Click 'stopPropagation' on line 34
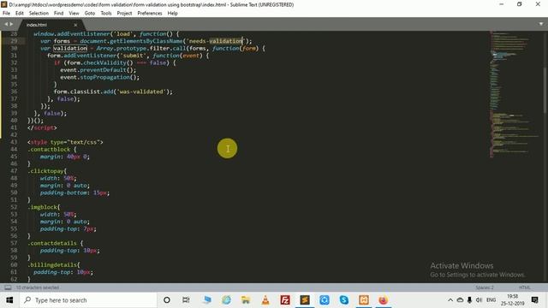Viewport: 548px width, 308px height. tap(104, 77)
